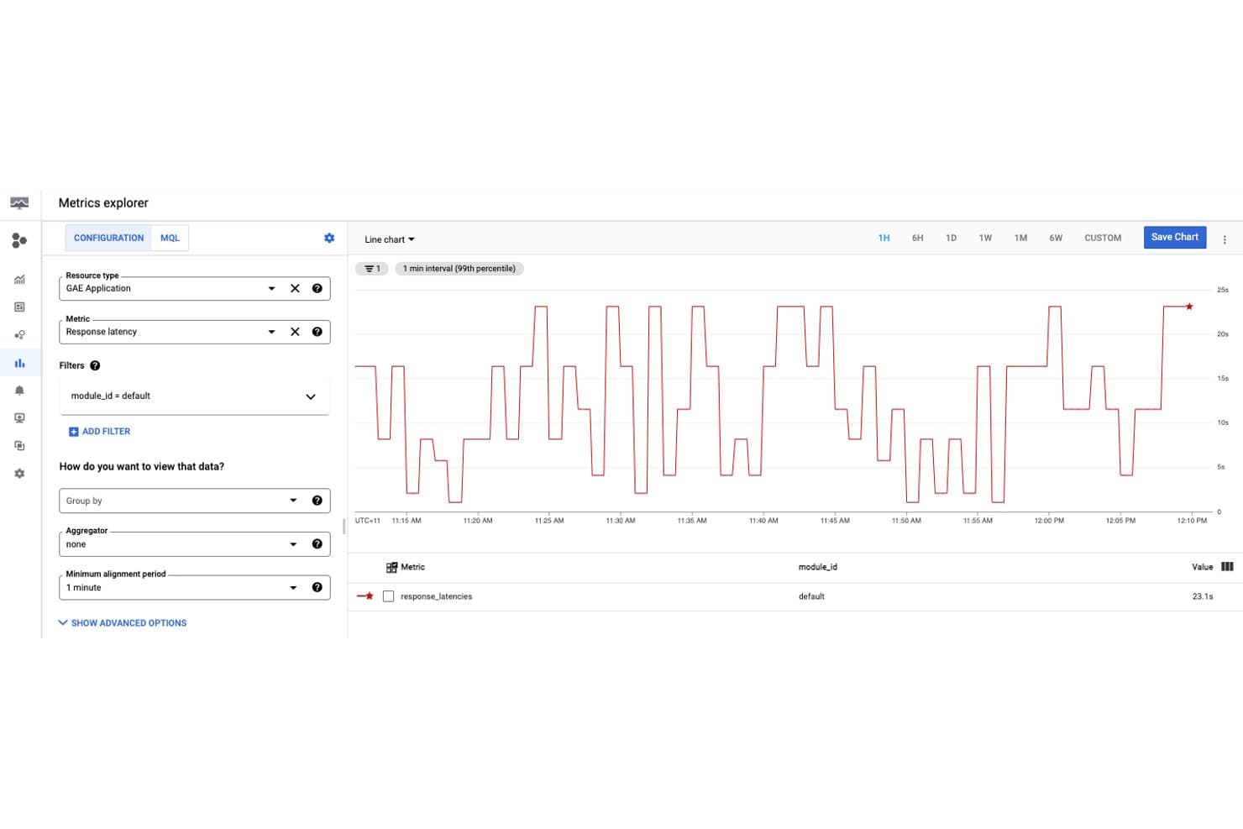Image resolution: width=1243 pixels, height=829 pixels.
Task: Clear the Response latency metric selection
Action: [295, 332]
